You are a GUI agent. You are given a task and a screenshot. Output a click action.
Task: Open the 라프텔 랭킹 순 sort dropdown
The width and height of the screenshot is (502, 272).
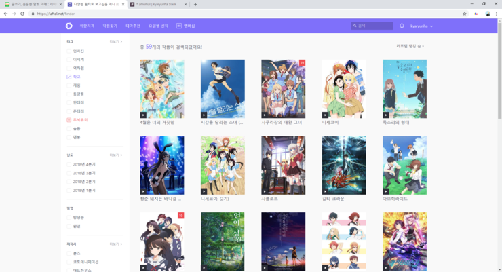coord(410,46)
